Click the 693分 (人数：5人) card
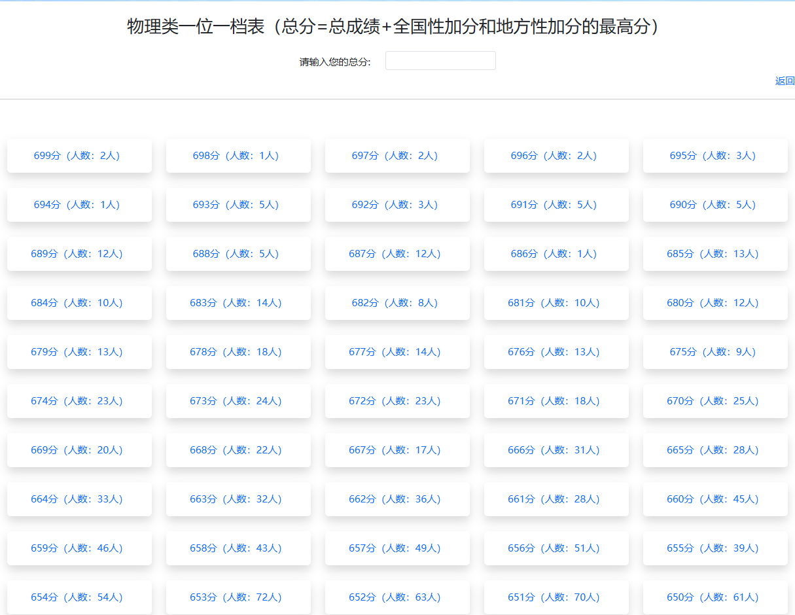Viewport: 795px width, 615px height. [x=238, y=205]
